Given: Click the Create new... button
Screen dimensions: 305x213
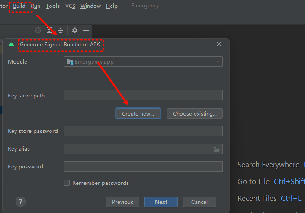Looking at the screenshot, I should [x=138, y=113].
